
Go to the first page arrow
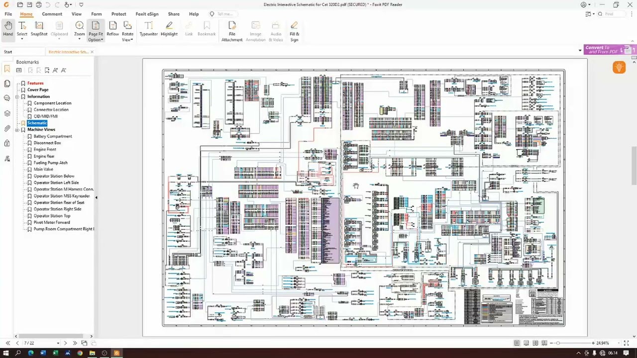8,343
